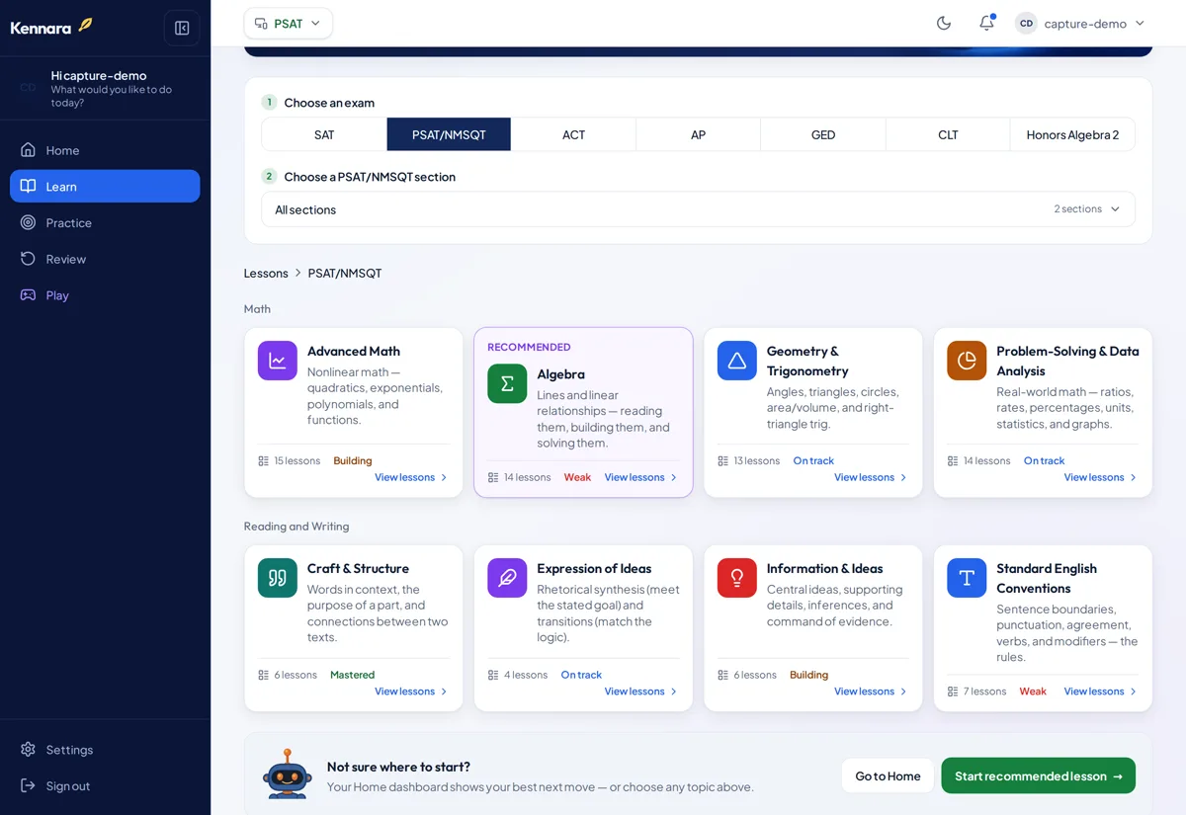
Task: Select the Honors Algebra 2 tab
Action: (x=1072, y=134)
